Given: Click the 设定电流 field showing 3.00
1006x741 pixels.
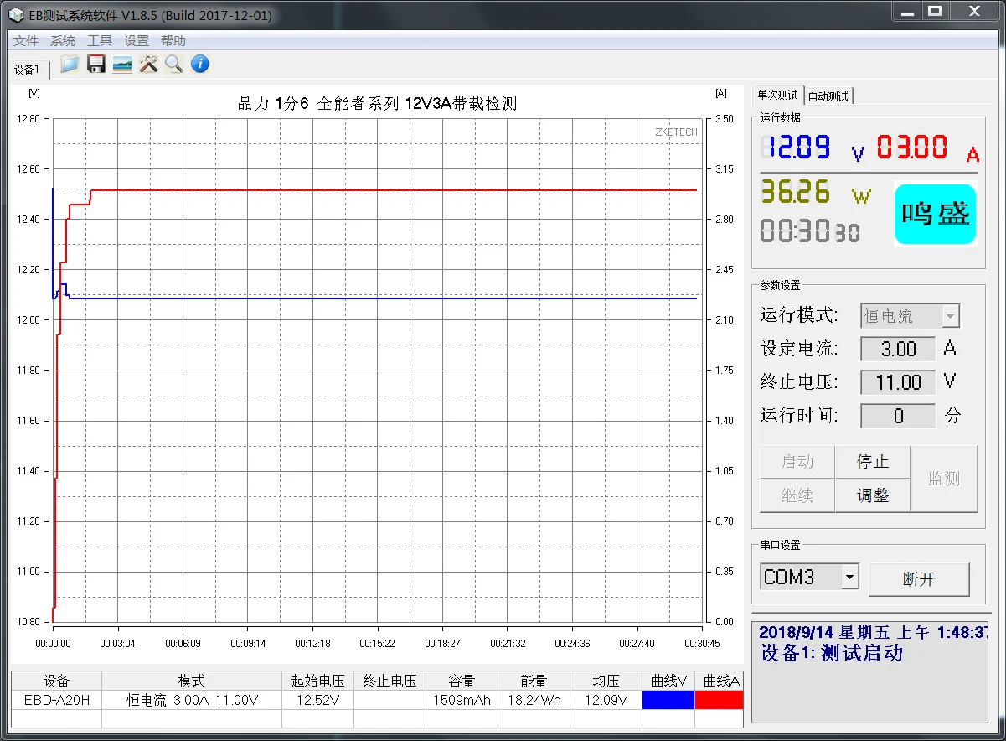Looking at the screenshot, I should (x=898, y=349).
